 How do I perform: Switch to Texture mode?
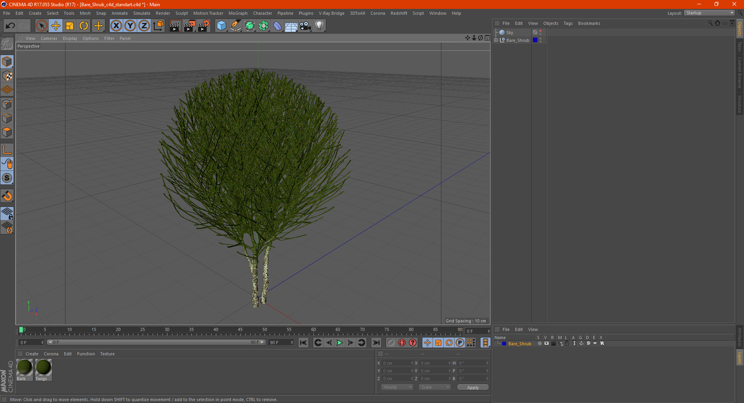tap(7, 76)
